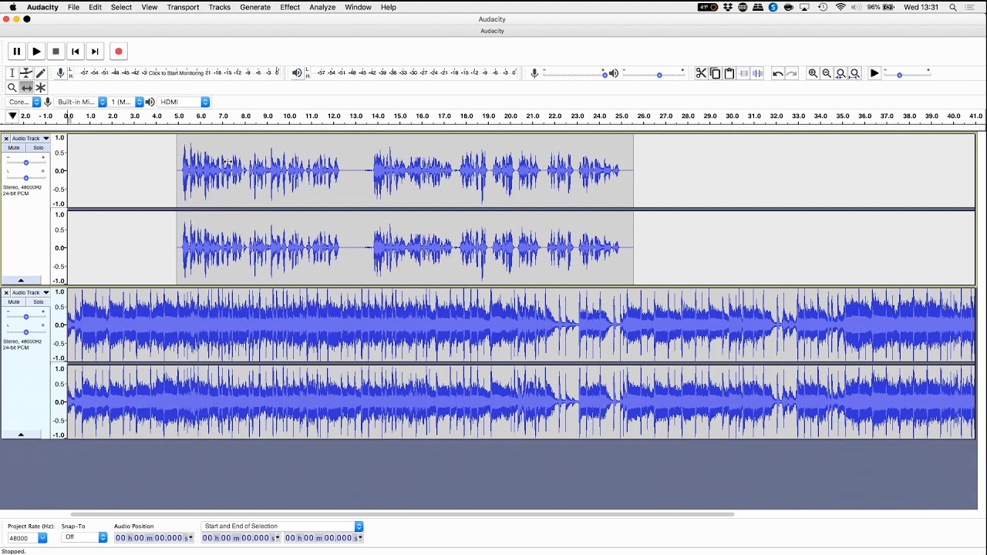The height and width of the screenshot is (555, 987).
Task: Click the 10.0 mark on timeline ruler
Action: click(289, 116)
